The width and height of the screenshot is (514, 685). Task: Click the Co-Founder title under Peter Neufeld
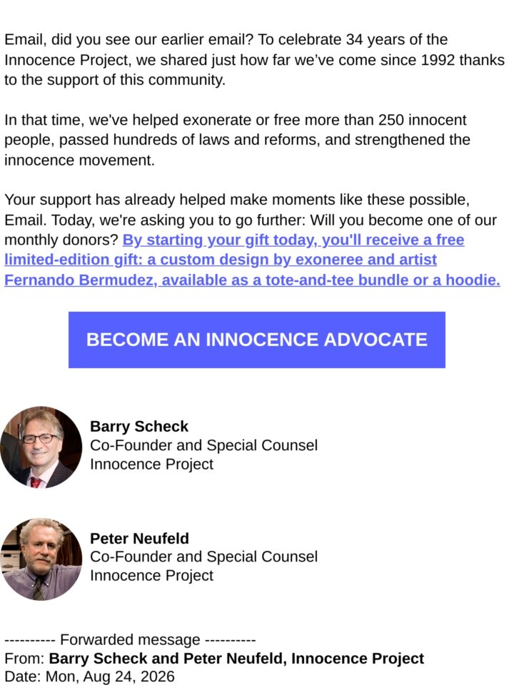tap(203, 557)
